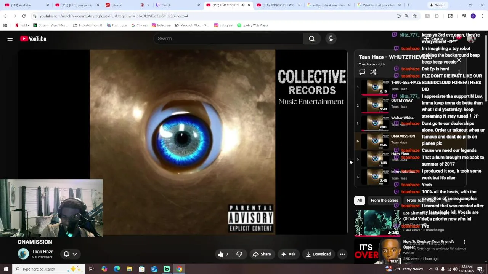488x274 pixels.
Task: Launch Microsoft Edge from taskbar
Action: pos(117,269)
